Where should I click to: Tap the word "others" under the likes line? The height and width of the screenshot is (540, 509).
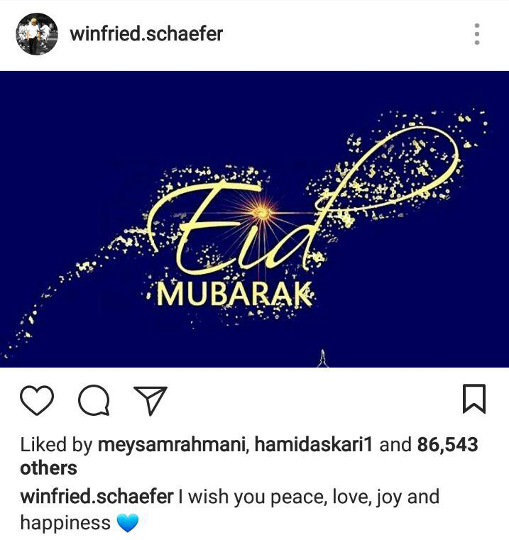[x=48, y=468]
